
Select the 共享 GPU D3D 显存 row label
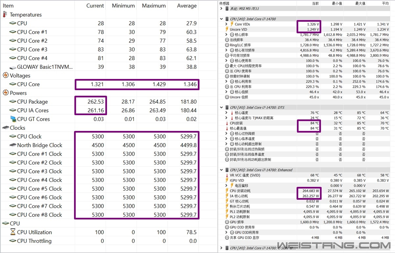coord(245,238)
